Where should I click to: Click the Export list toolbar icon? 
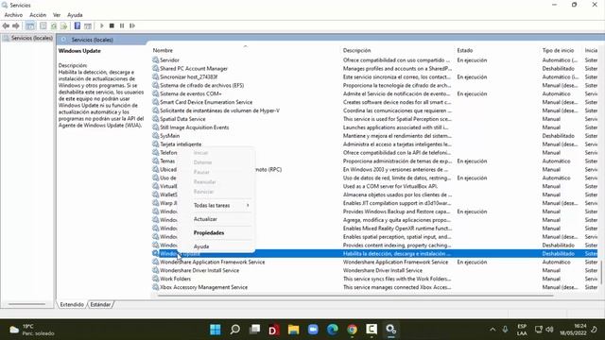[63, 25]
